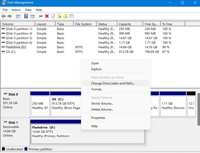Open the Action menu
This screenshot has height=153, width=200.
click(x=16, y=10)
